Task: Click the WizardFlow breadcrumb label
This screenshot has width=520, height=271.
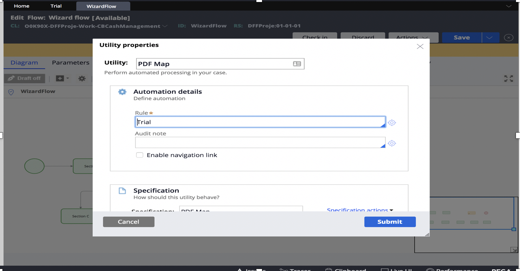Action: (x=38, y=91)
